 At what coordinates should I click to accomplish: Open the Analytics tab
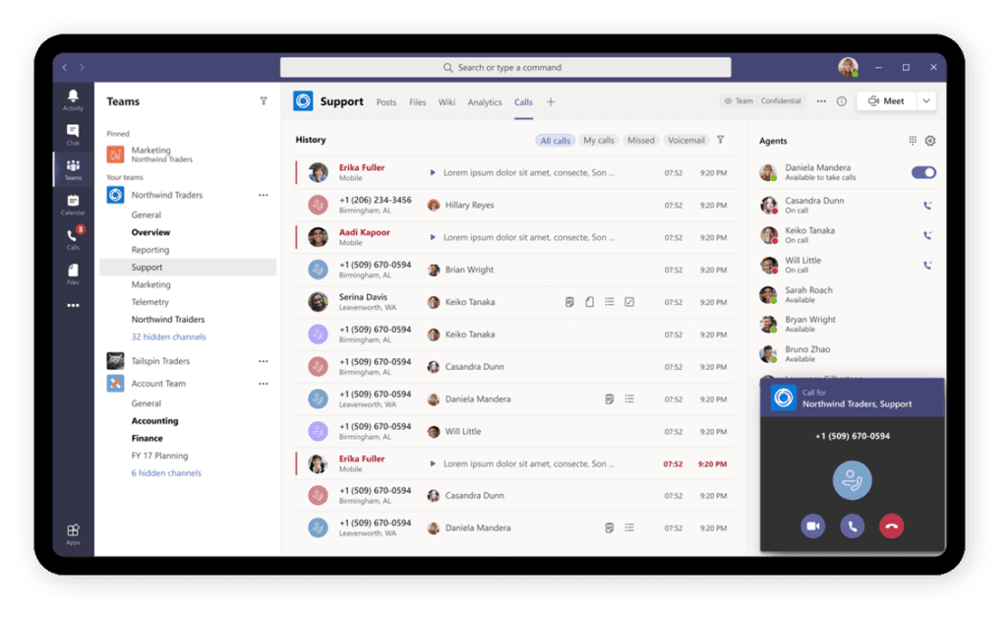[484, 101]
